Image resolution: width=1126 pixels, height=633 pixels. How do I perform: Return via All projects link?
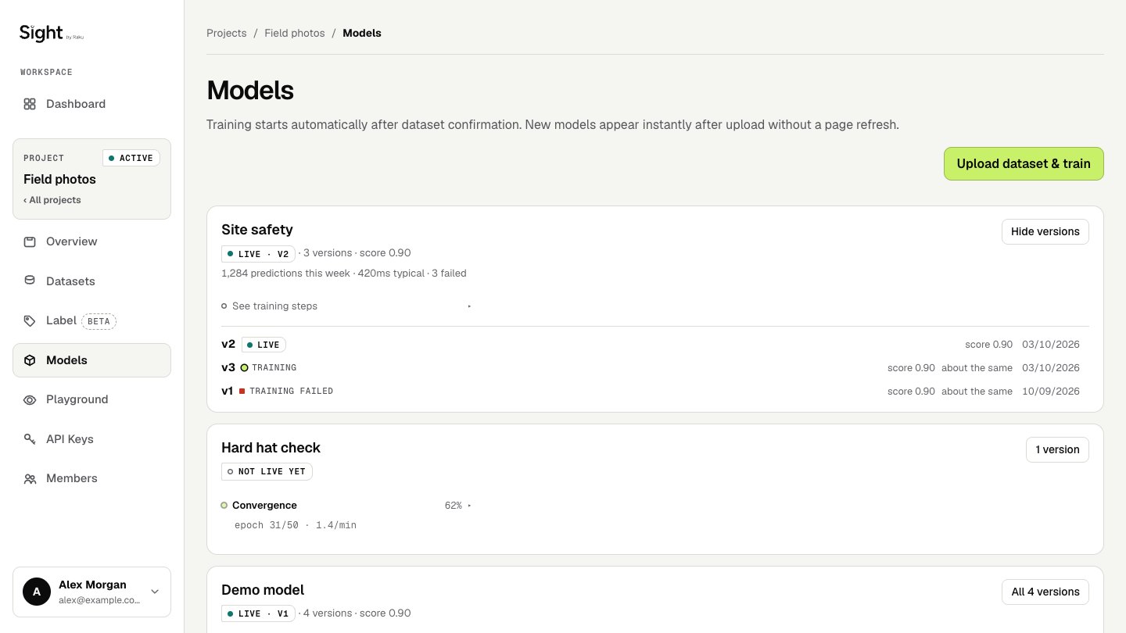tap(52, 200)
